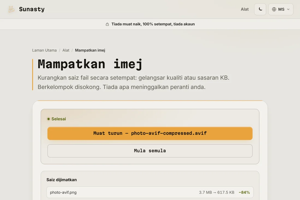Click the chevron arrow beside MS
Screen dimensions: 300x200
(288, 9)
